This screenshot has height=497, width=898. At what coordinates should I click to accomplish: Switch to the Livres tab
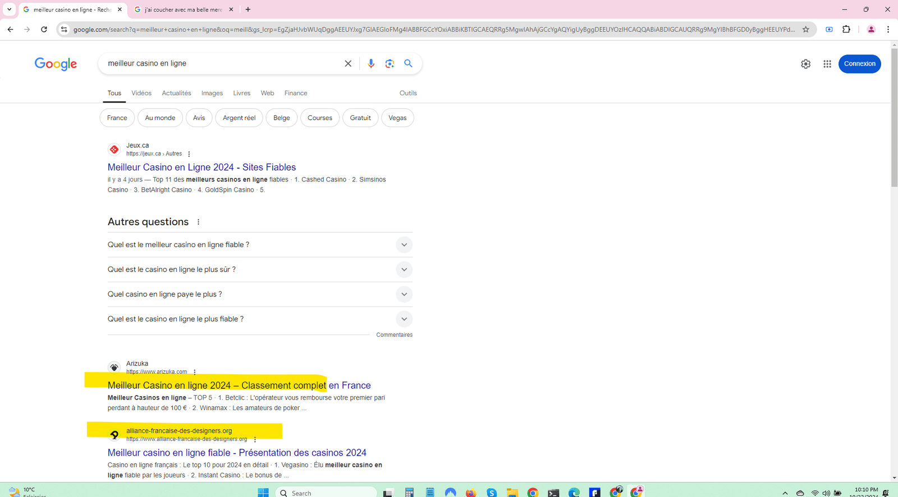click(242, 93)
